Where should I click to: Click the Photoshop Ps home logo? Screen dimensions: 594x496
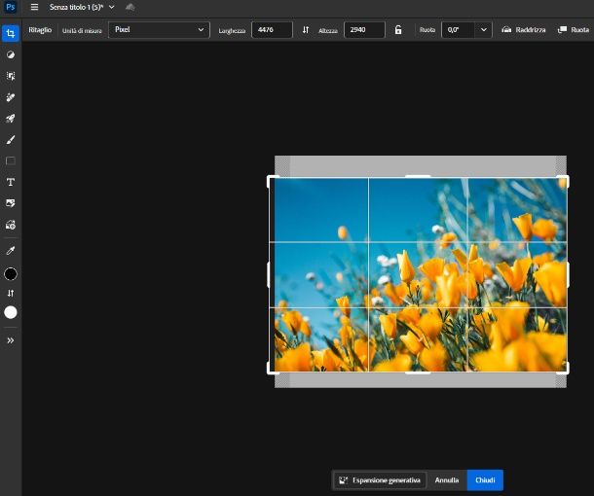pos(11,7)
